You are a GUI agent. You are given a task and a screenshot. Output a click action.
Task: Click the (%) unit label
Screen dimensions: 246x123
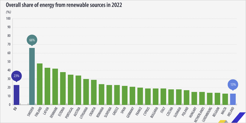[x=9, y=12]
